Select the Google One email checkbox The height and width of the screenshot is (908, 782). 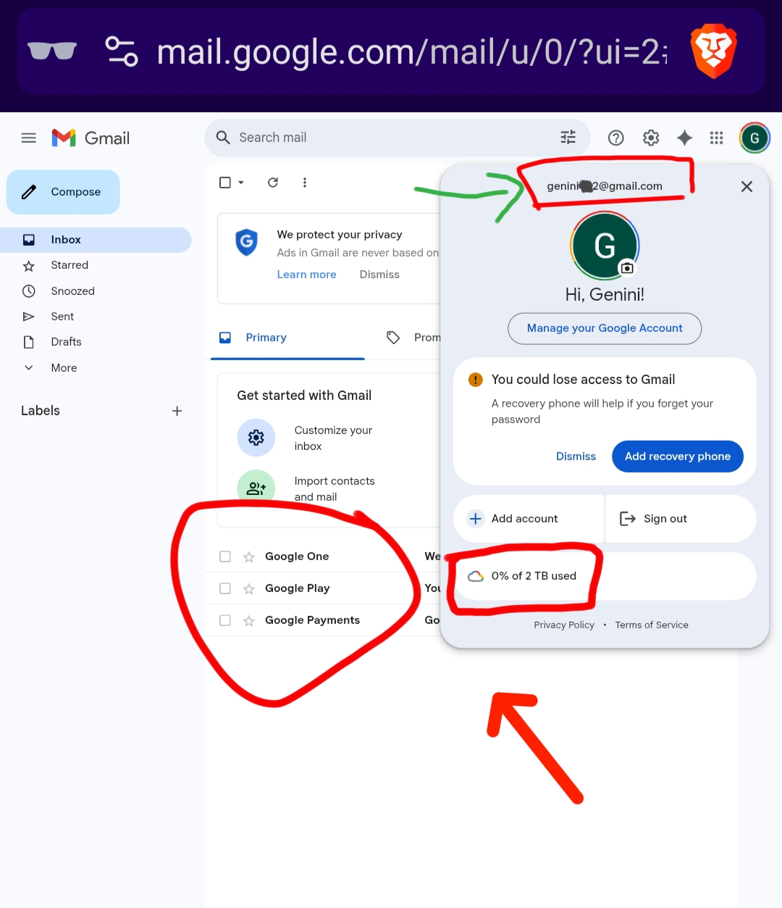(225, 557)
